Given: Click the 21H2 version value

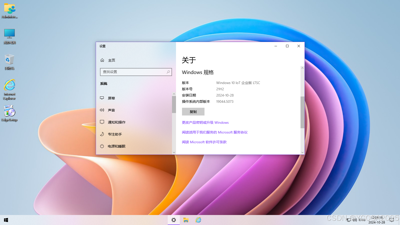Looking at the screenshot, I should point(220,89).
